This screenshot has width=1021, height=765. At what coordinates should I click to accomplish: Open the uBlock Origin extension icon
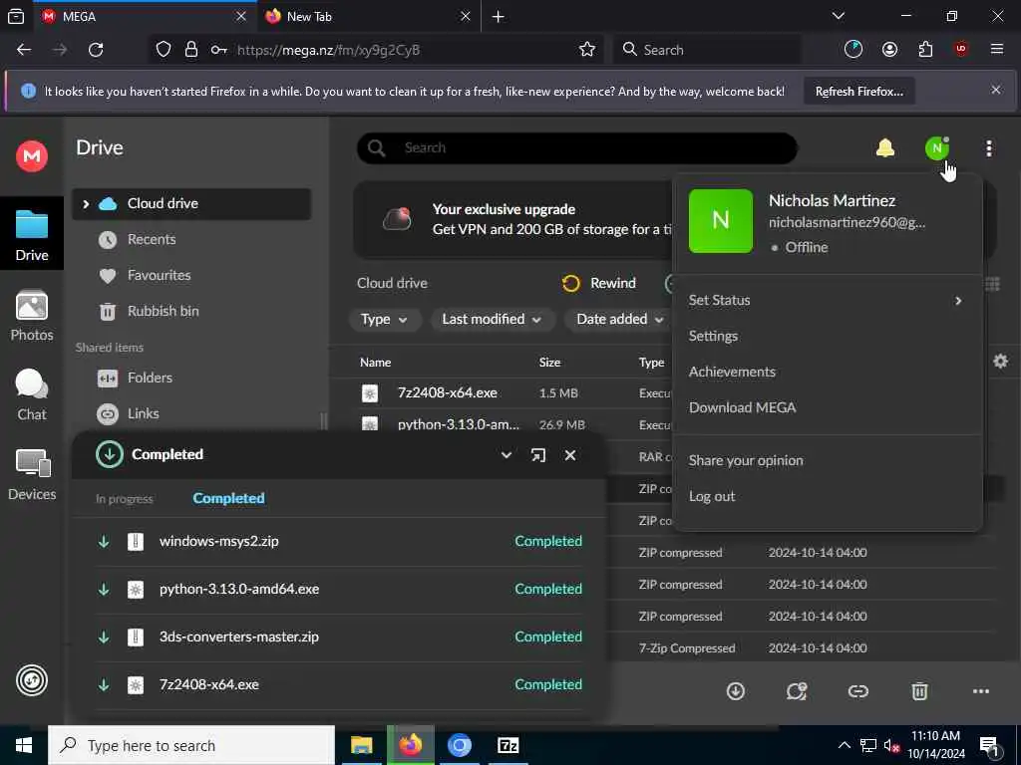(961, 50)
